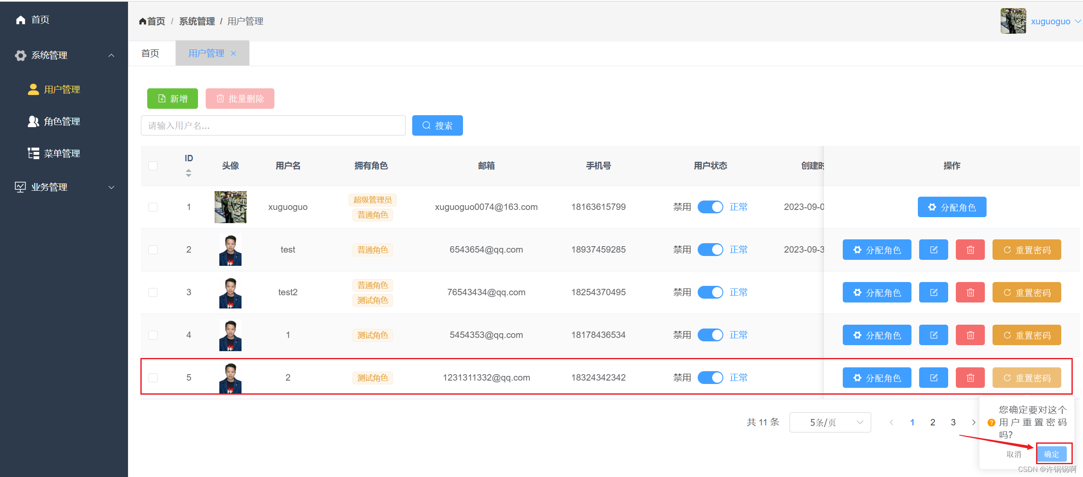The width and height of the screenshot is (1083, 477).
Task: Toggle the status switch in row ID 5
Action: [710, 378]
